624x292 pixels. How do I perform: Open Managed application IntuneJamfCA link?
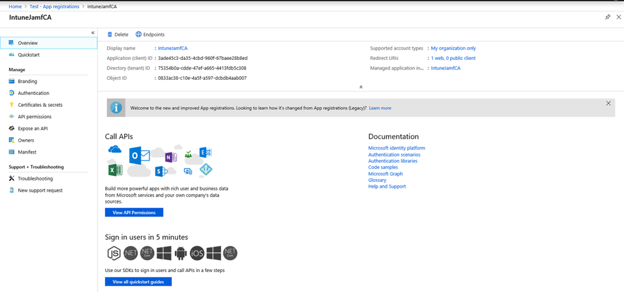click(x=446, y=68)
